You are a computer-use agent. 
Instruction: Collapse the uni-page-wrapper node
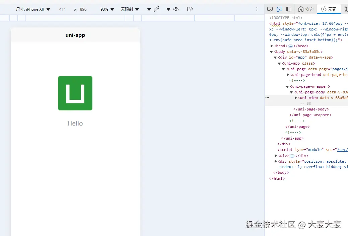[x=287, y=86]
